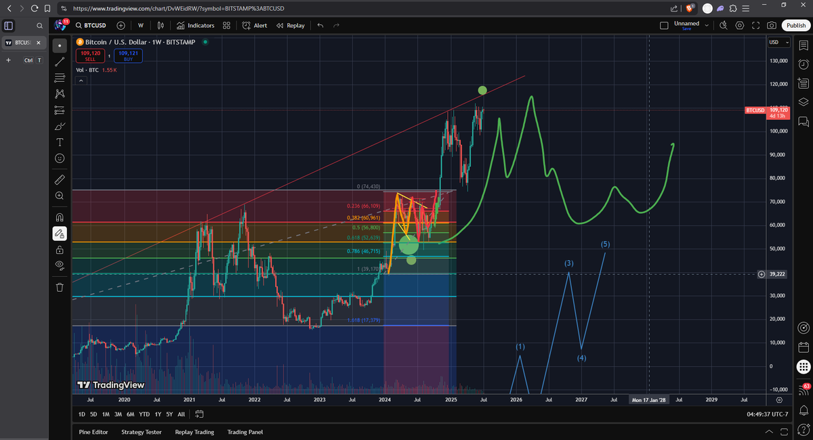Select the 1M time range
Image resolution: width=813 pixels, height=440 pixels.
[x=105, y=414]
